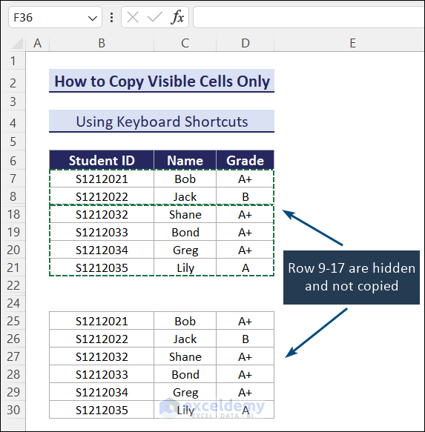
Task: Select row 7 header
Action: click(x=13, y=179)
